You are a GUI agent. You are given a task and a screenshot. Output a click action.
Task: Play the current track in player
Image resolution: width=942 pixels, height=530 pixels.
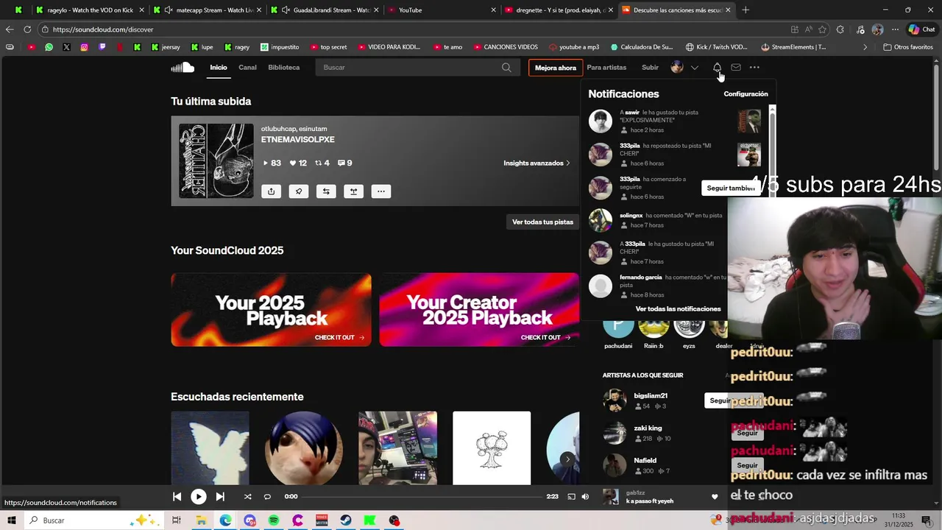[199, 497]
